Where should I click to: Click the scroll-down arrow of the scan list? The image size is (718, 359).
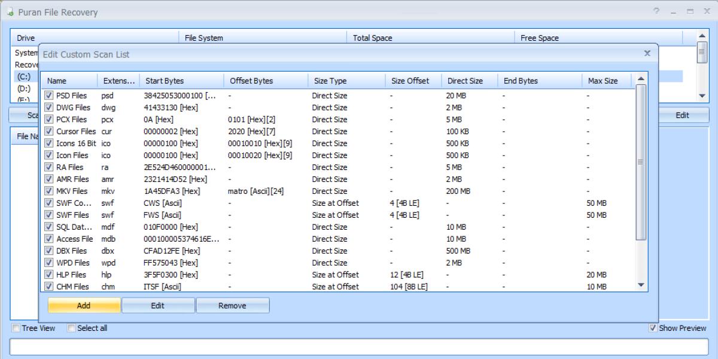click(x=641, y=285)
